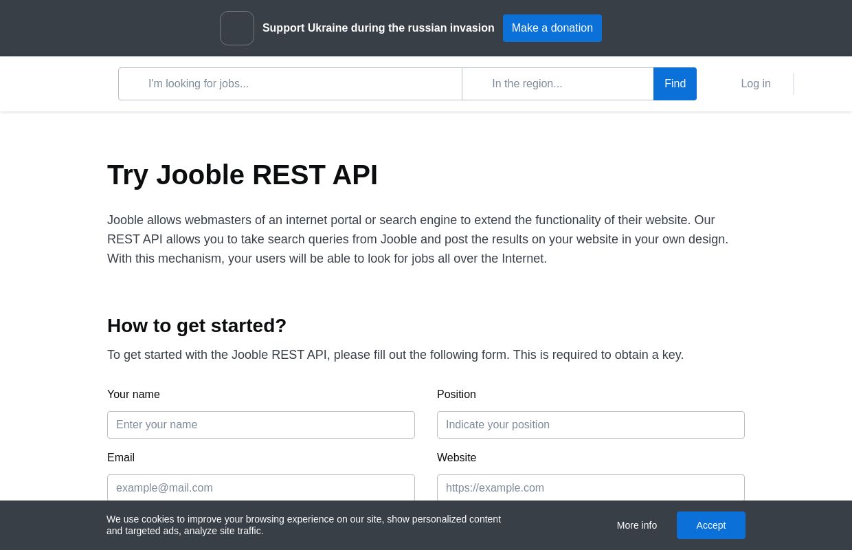Focus the "In the region..." field

(x=558, y=84)
